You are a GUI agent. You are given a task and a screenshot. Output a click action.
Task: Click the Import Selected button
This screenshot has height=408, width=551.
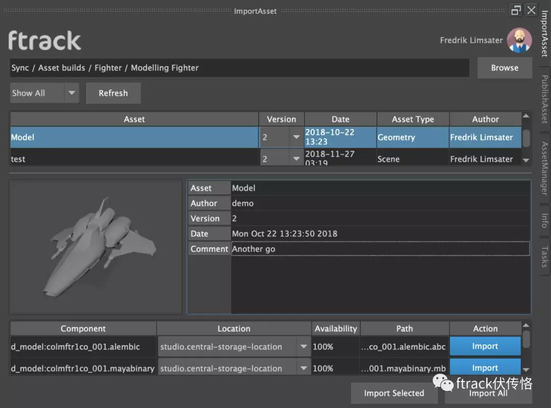394,393
